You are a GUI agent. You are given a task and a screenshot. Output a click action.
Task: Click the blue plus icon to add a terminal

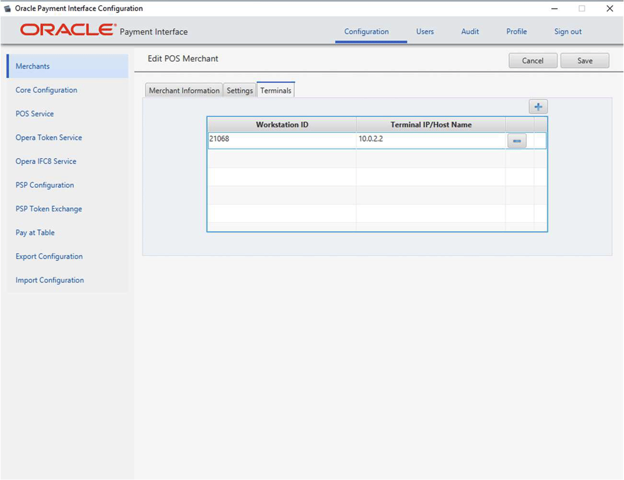pyautogui.click(x=538, y=106)
